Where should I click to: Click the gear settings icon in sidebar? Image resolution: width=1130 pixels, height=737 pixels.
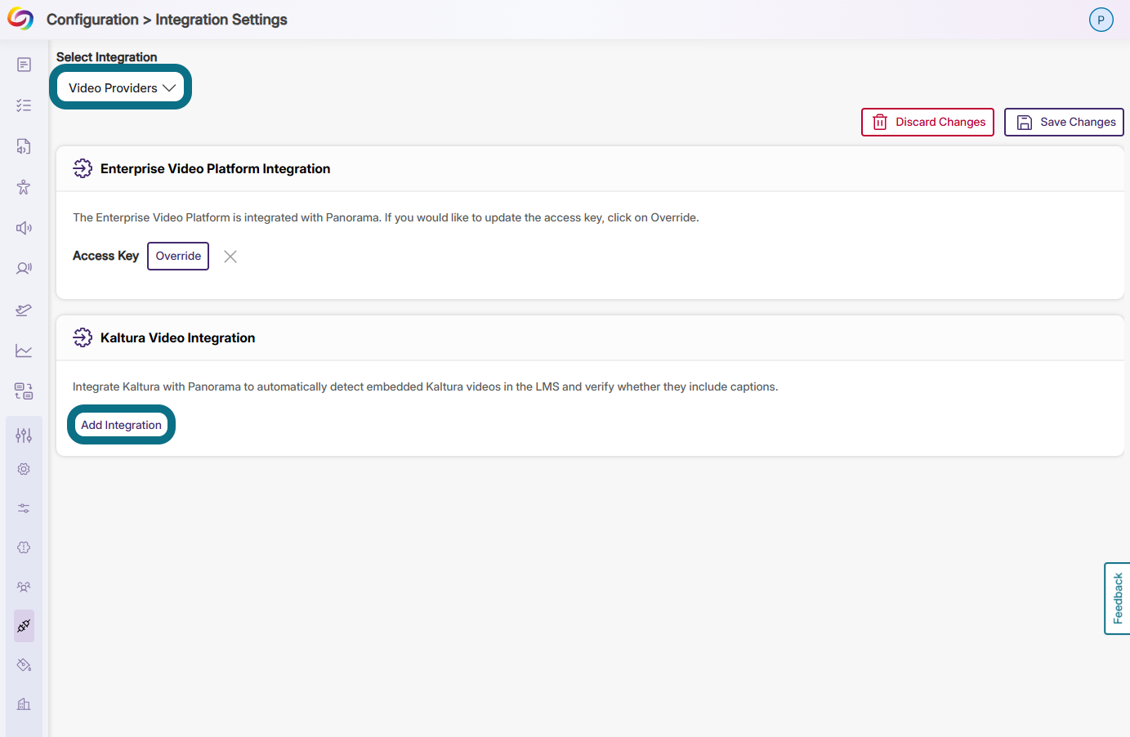point(24,469)
